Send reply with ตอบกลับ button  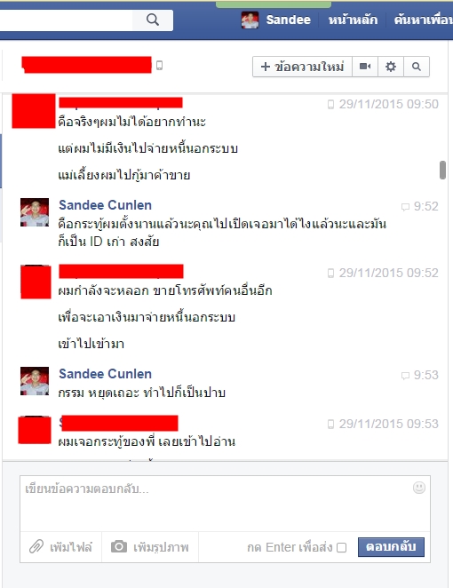391,547
